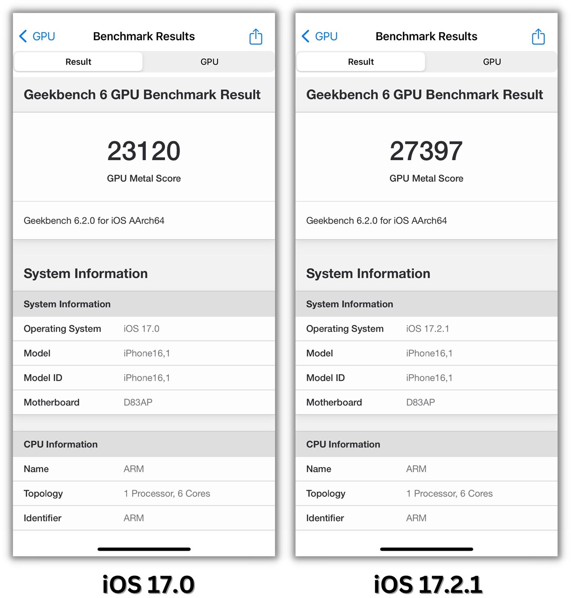Tap the home indicator bar at screen bottom left

144,549
